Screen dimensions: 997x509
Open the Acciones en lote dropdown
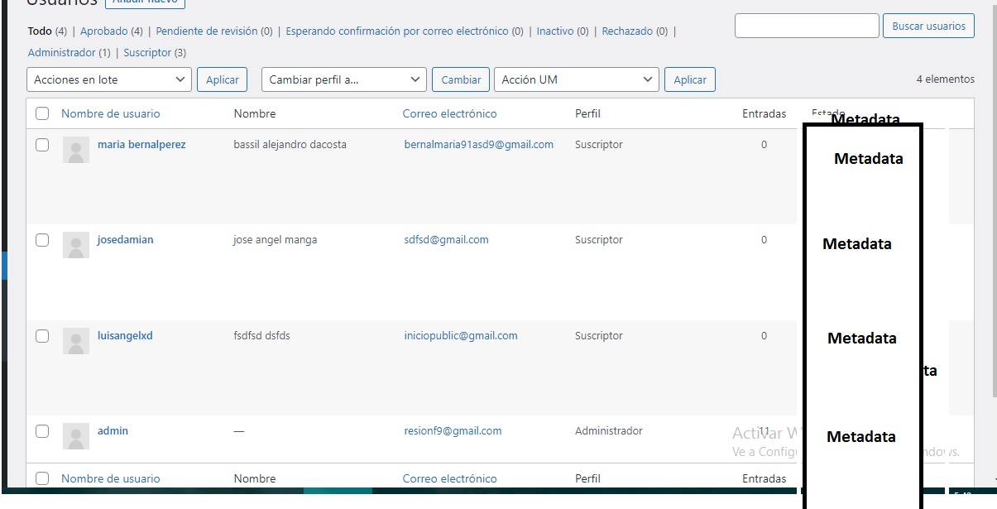click(109, 79)
